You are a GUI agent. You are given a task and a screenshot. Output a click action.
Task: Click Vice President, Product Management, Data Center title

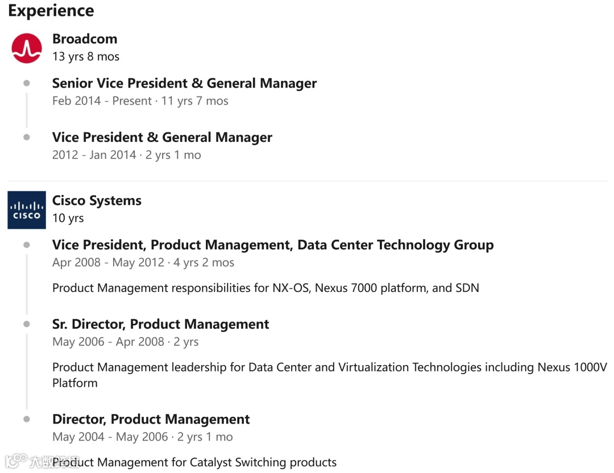coord(273,245)
